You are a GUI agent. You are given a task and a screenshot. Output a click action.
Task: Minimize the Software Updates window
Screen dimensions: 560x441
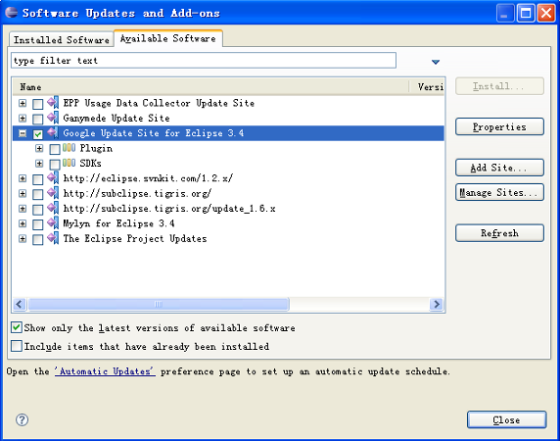[505, 14]
